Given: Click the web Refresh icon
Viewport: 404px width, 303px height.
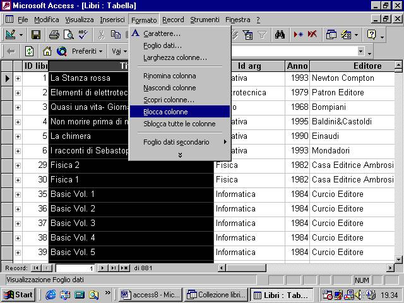Looking at the screenshot, I should click(x=29, y=51).
